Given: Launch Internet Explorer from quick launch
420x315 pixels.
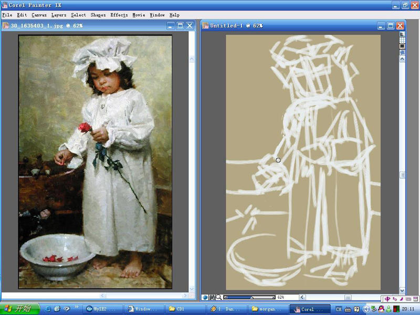Looking at the screenshot, I should point(48,309).
